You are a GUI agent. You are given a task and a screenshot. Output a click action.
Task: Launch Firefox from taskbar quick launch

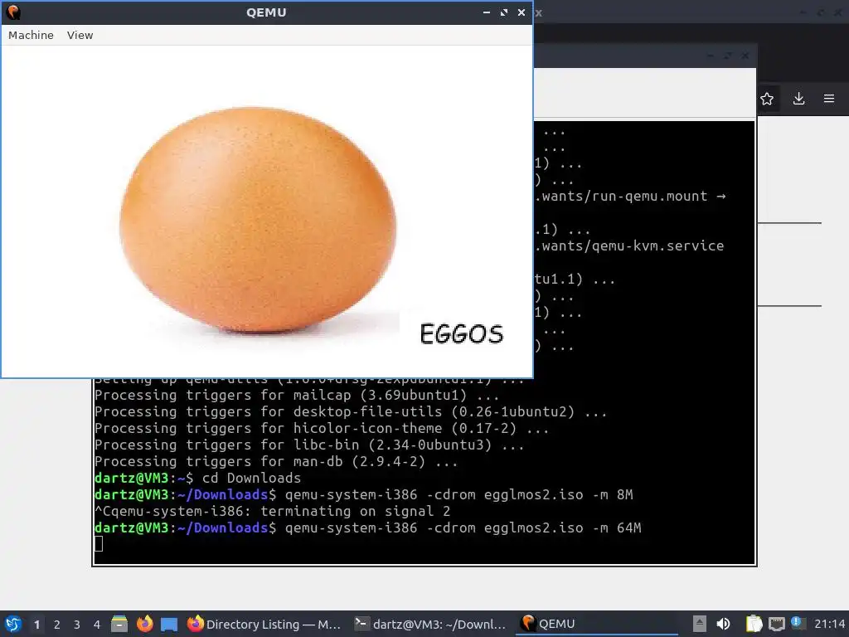144,624
